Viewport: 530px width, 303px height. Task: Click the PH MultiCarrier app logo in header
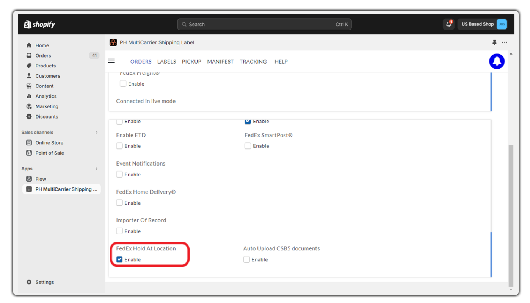[113, 42]
